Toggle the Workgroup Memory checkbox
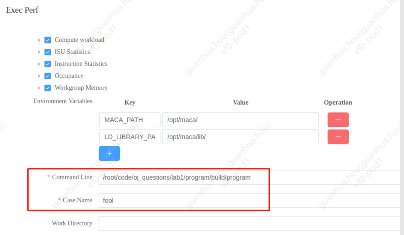 pos(48,88)
